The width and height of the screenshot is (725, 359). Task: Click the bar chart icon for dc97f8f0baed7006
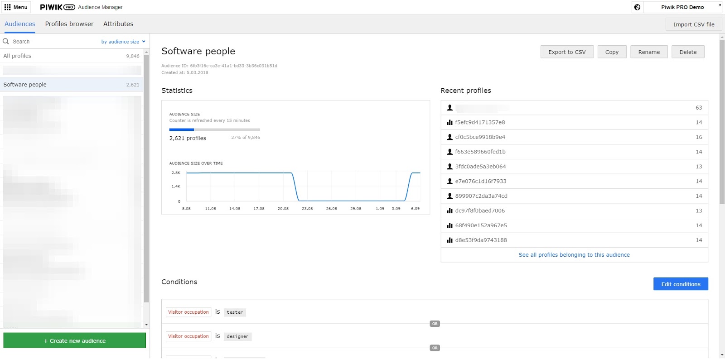[449, 211]
